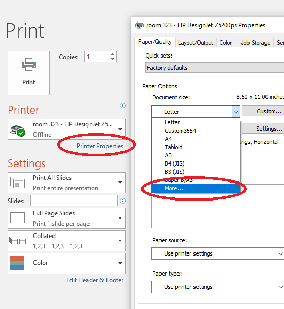The width and height of the screenshot is (284, 309).
Task: Choose More... in the size list
Action: 196,188
